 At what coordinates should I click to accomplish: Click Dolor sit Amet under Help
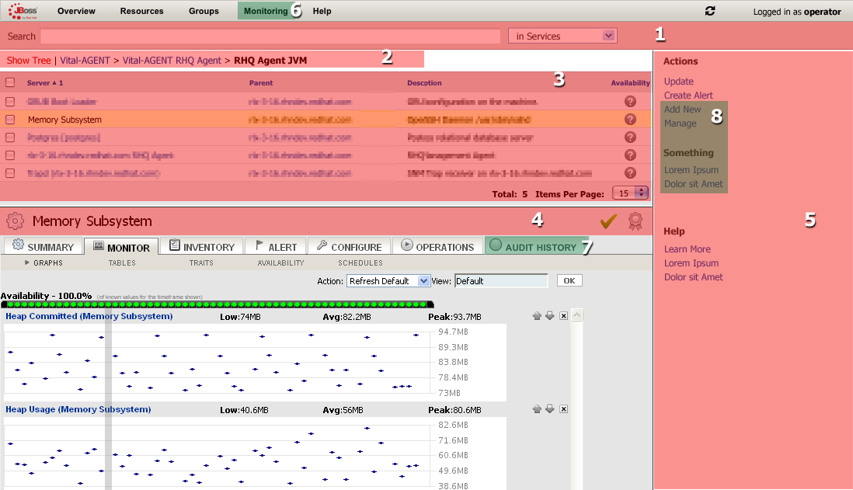tap(694, 276)
